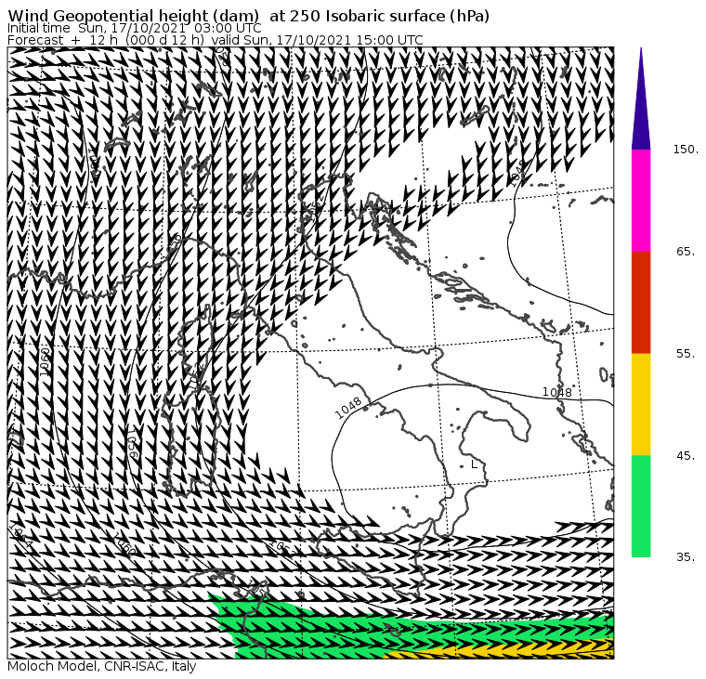Click the 'Forecast + 12 h' validity line

[x=216, y=40]
